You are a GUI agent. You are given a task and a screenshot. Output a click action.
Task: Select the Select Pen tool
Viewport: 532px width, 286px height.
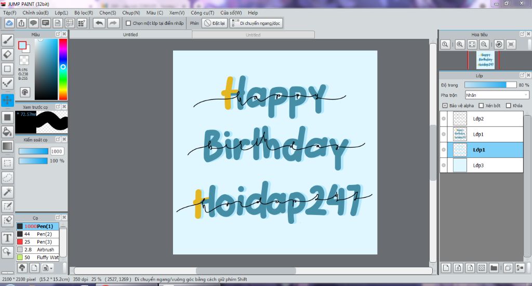(x=7, y=206)
